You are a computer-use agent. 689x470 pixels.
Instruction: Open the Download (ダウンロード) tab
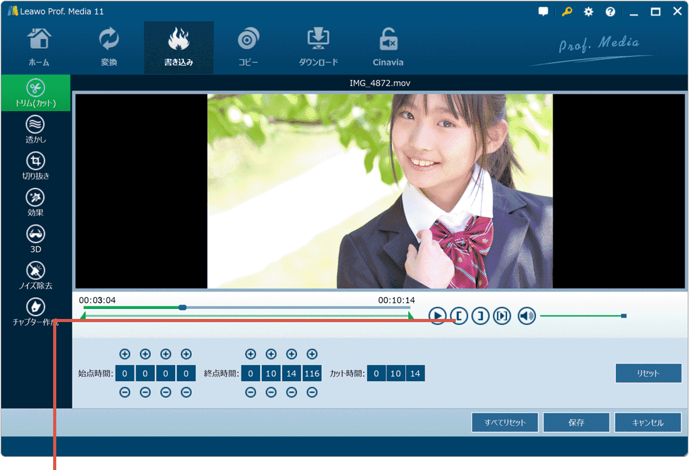(x=318, y=47)
